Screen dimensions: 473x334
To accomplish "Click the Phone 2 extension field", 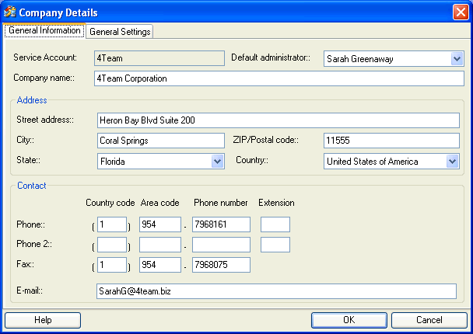I will (x=275, y=245).
